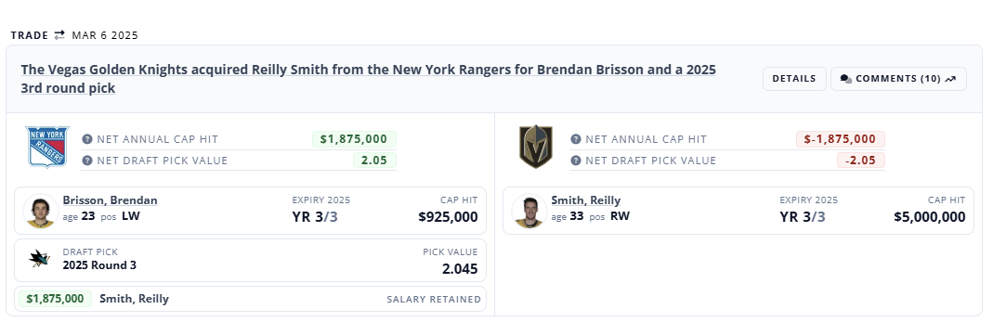Click the green $1,875,000 salary retained badge
This screenshot has width=993, height=335.
tap(55, 299)
